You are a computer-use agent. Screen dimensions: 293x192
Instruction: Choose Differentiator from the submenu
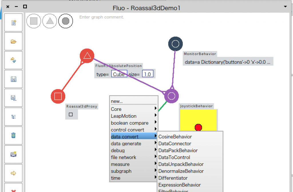190,178
